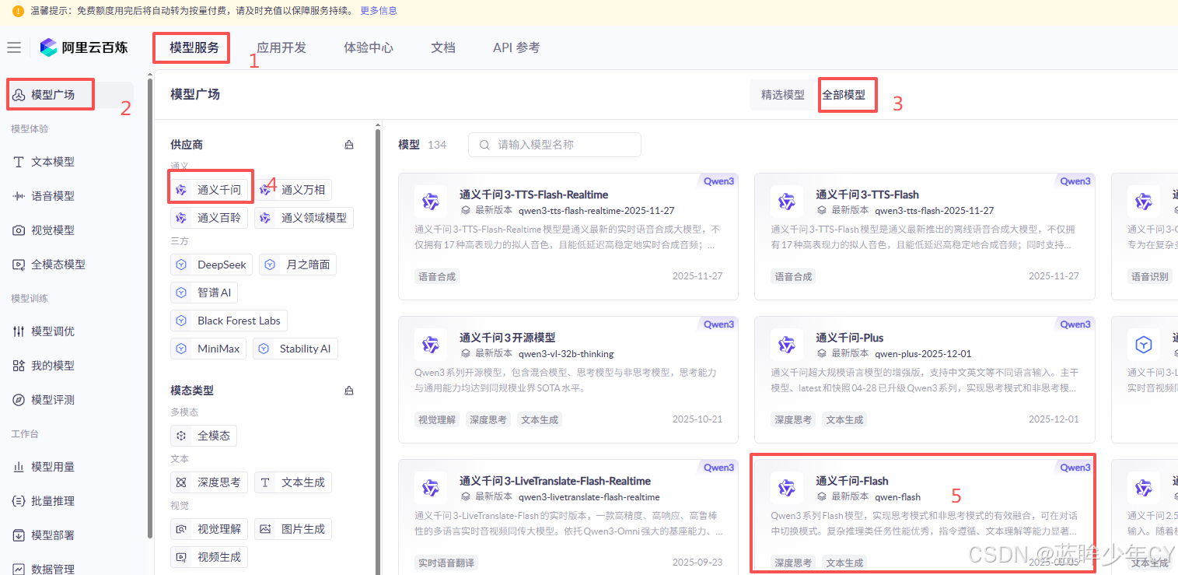
Task: Switch to 精选模型 view
Action: pyautogui.click(x=783, y=95)
